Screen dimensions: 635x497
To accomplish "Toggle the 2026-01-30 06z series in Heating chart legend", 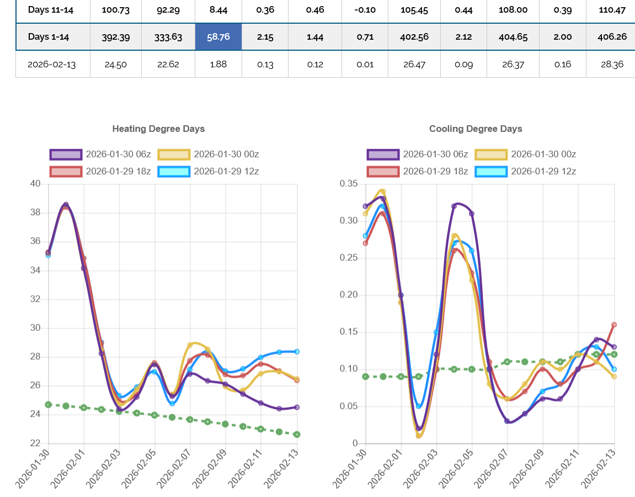I will click(x=100, y=154).
